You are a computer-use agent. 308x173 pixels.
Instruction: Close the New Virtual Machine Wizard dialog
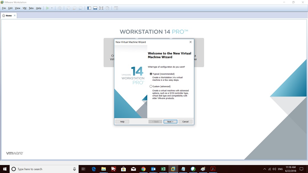pos(190,42)
